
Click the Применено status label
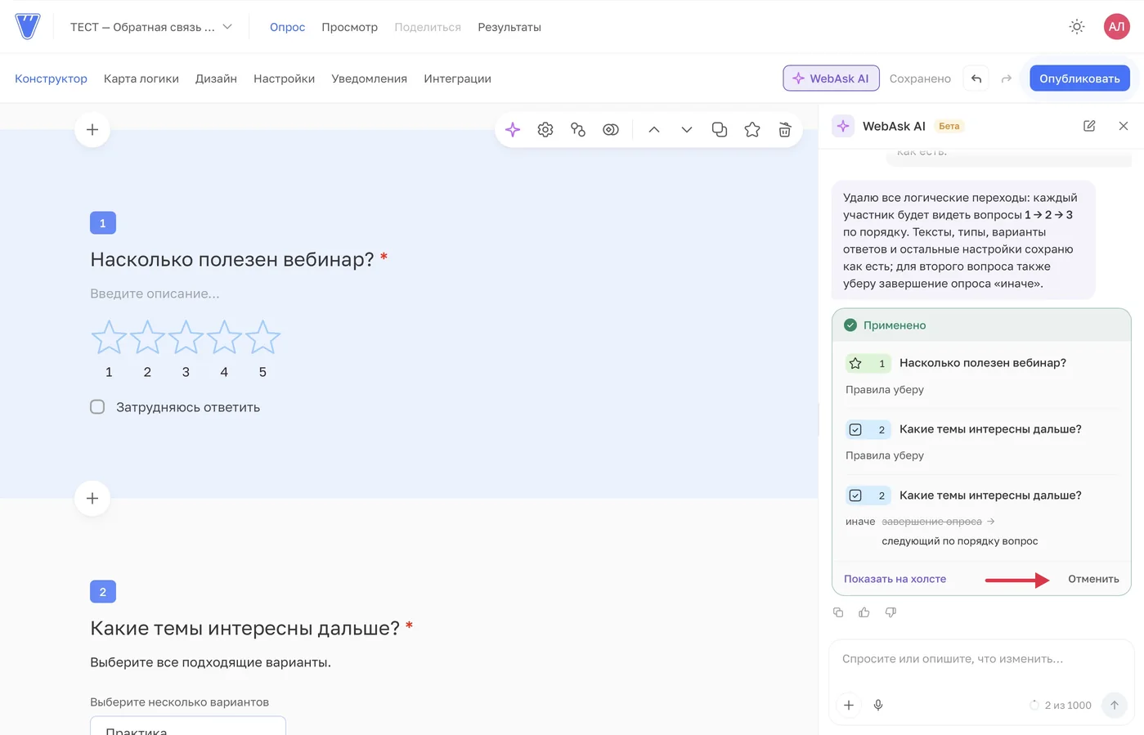click(x=895, y=325)
